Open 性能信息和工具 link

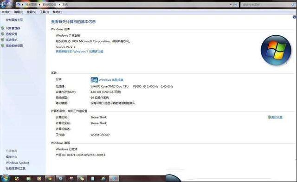16,169
